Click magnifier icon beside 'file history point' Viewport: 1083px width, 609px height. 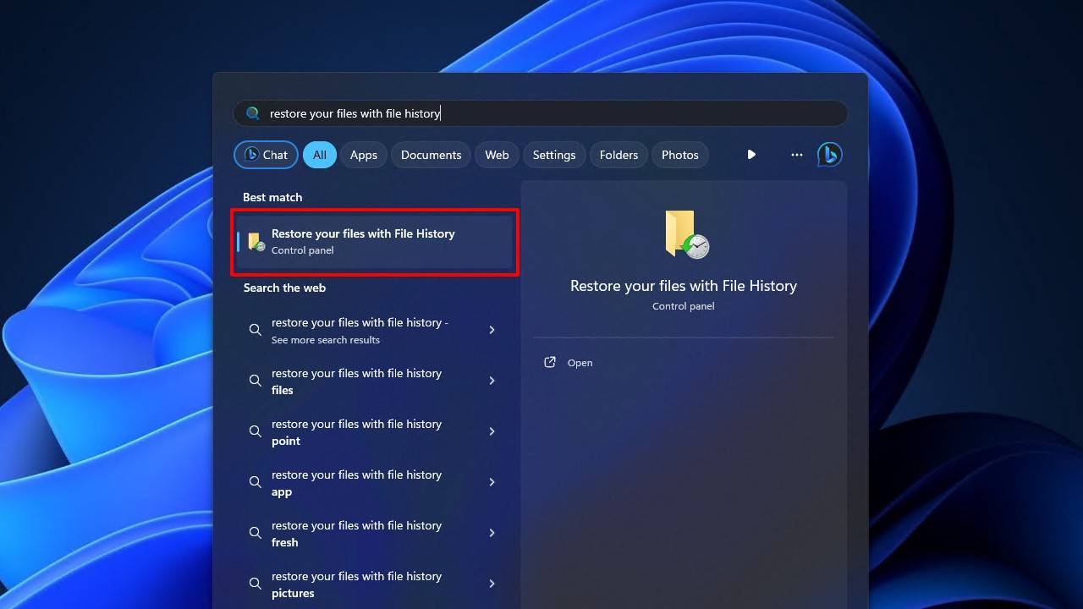click(x=255, y=431)
